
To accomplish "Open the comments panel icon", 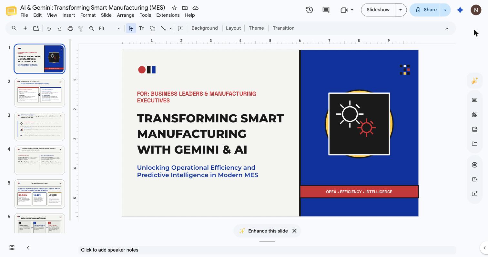I will 326,10.
